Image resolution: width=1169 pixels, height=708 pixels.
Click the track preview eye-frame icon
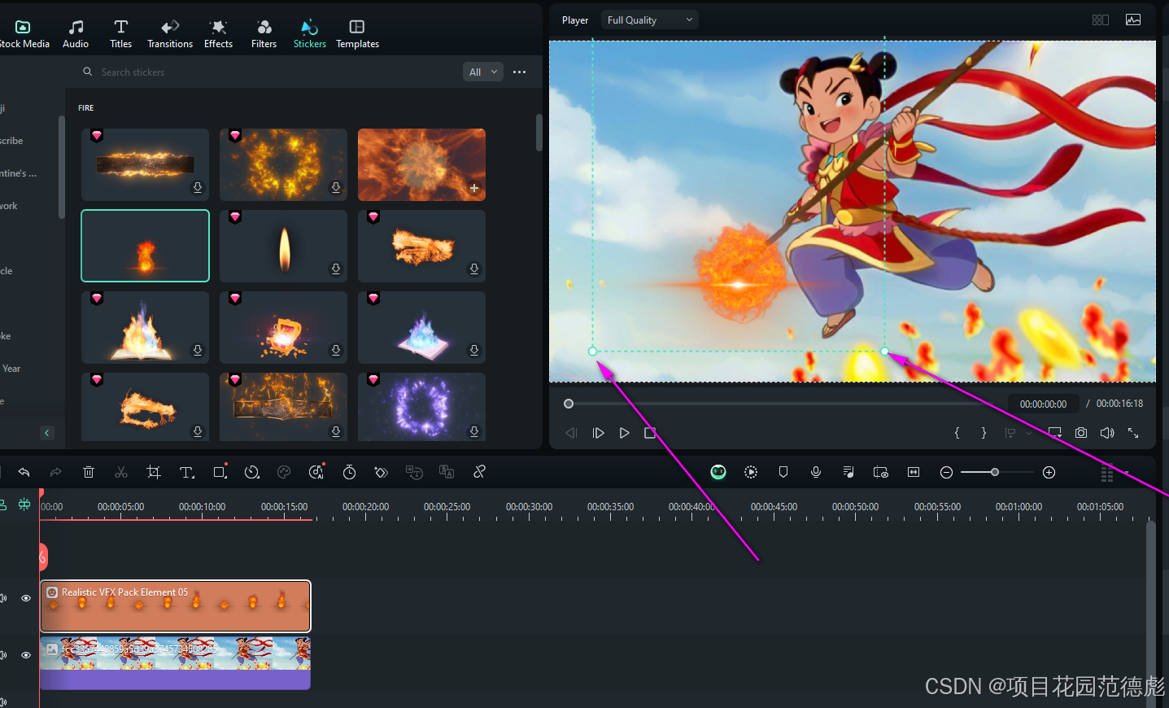[881, 472]
